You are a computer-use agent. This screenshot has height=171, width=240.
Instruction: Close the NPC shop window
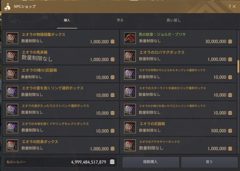pos(234,6)
